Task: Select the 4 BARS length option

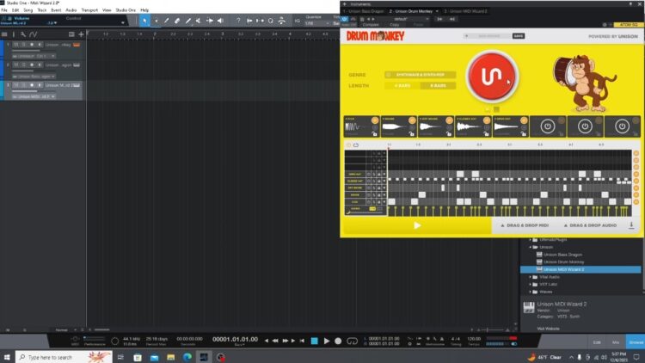Action: click(x=402, y=86)
